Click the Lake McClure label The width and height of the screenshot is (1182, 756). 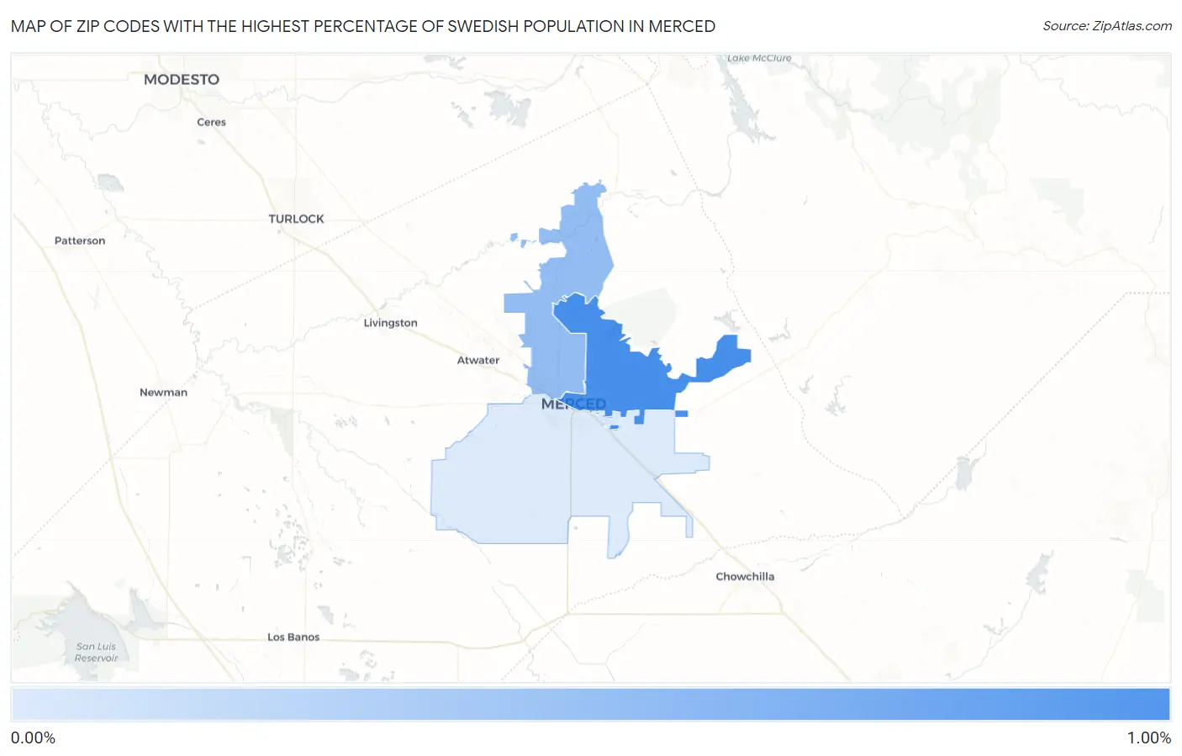[x=759, y=58]
